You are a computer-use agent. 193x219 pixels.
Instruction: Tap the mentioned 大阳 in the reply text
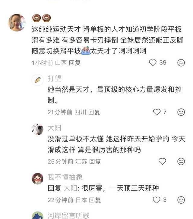(71, 188)
